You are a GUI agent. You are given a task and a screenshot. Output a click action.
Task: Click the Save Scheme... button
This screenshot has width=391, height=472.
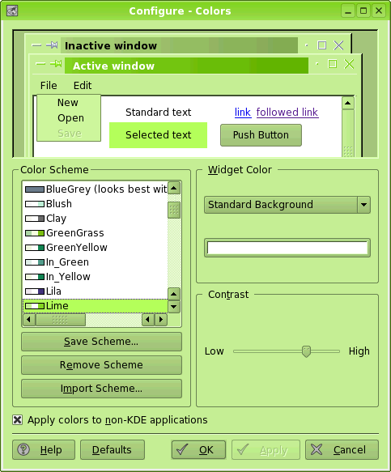pos(101,342)
